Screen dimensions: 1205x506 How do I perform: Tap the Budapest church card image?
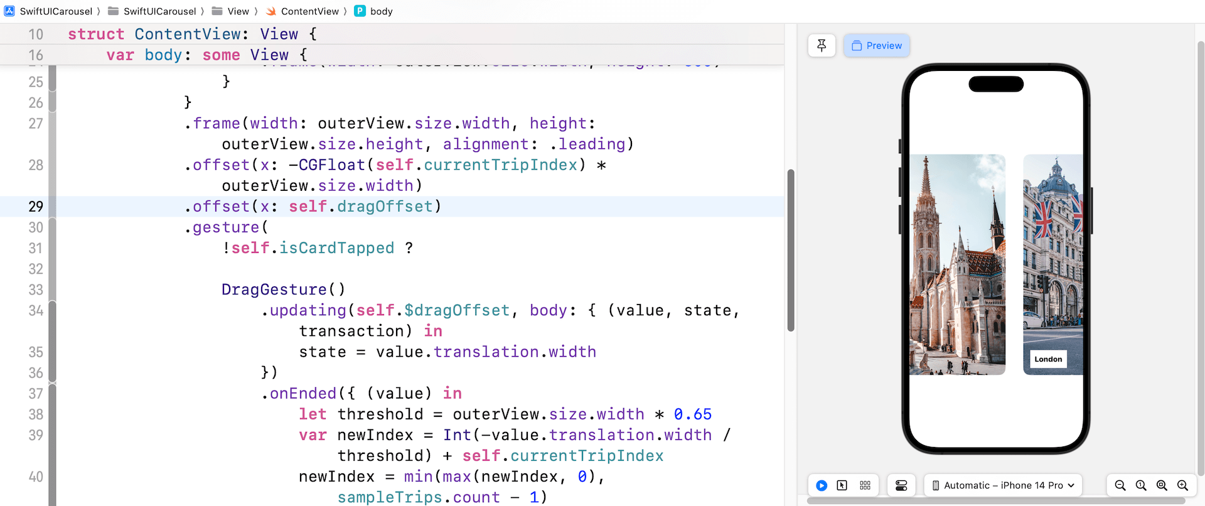pyautogui.click(x=957, y=264)
